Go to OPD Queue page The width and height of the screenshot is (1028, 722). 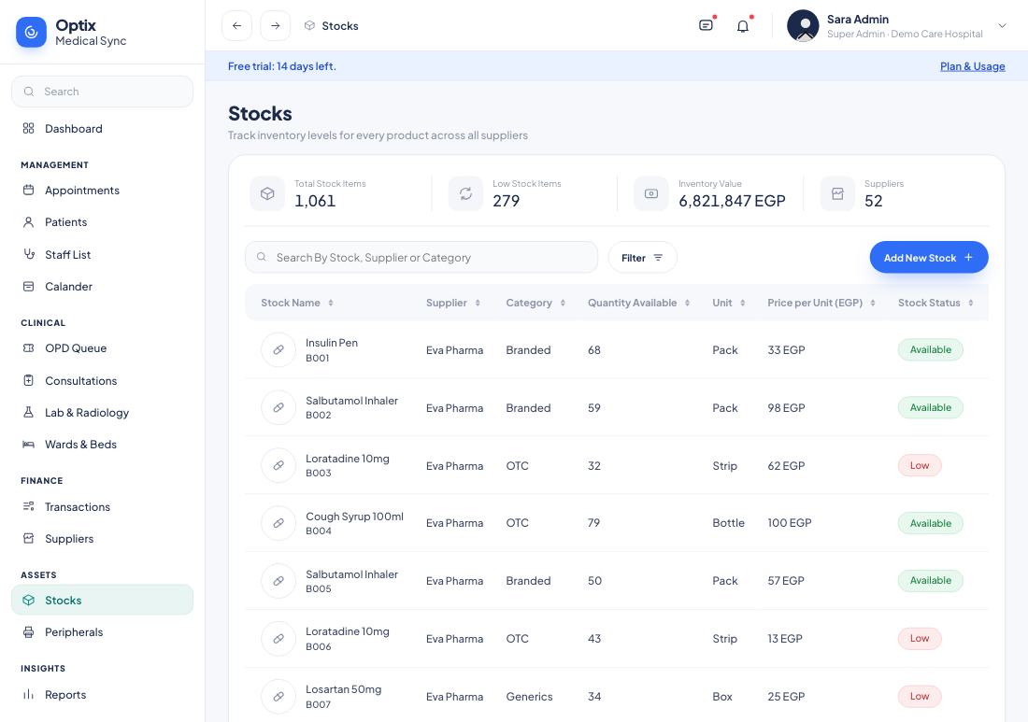tap(102, 347)
